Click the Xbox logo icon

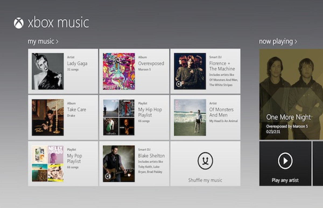click(19, 23)
